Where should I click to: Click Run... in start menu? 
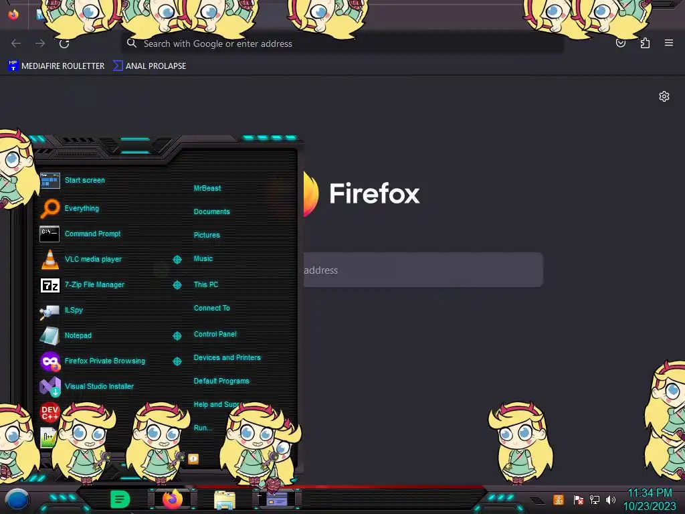coord(203,428)
